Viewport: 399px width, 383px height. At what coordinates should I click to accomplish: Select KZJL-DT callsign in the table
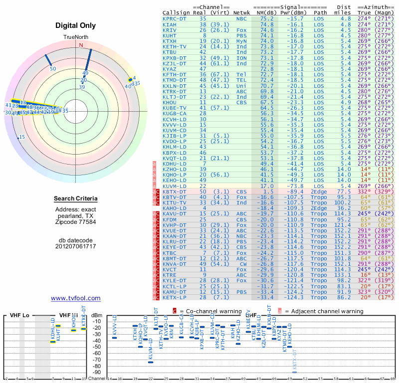(174, 64)
